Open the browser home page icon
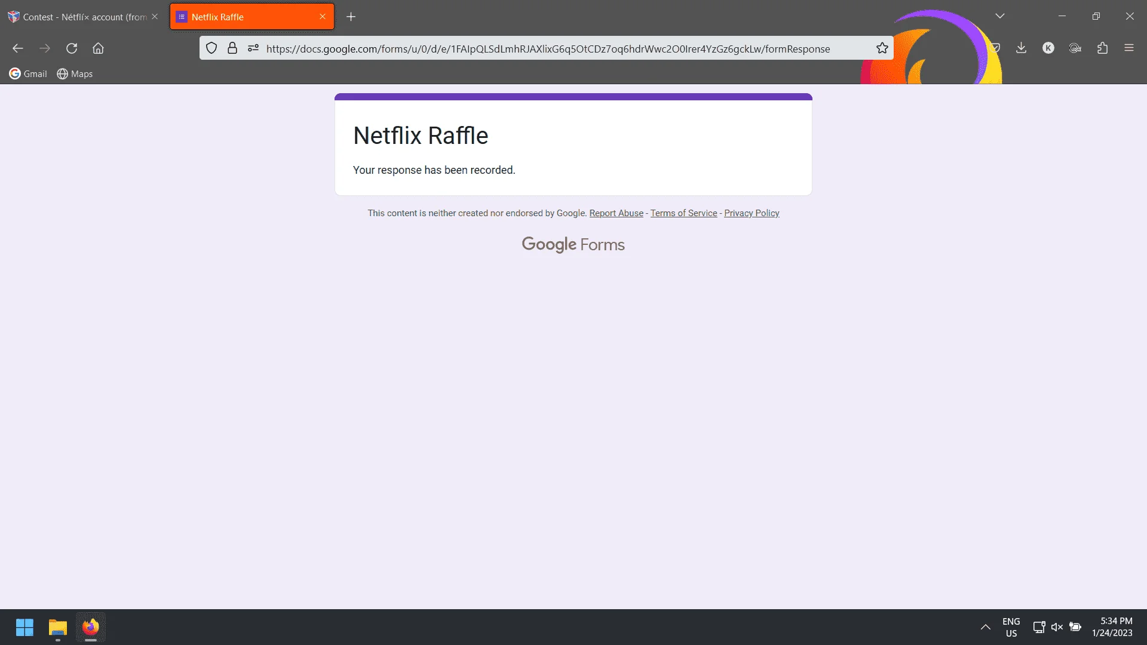 (98, 48)
